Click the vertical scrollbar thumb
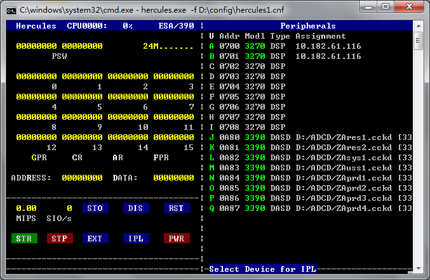The width and height of the screenshot is (430, 280). pyautogui.click(x=419, y=41)
